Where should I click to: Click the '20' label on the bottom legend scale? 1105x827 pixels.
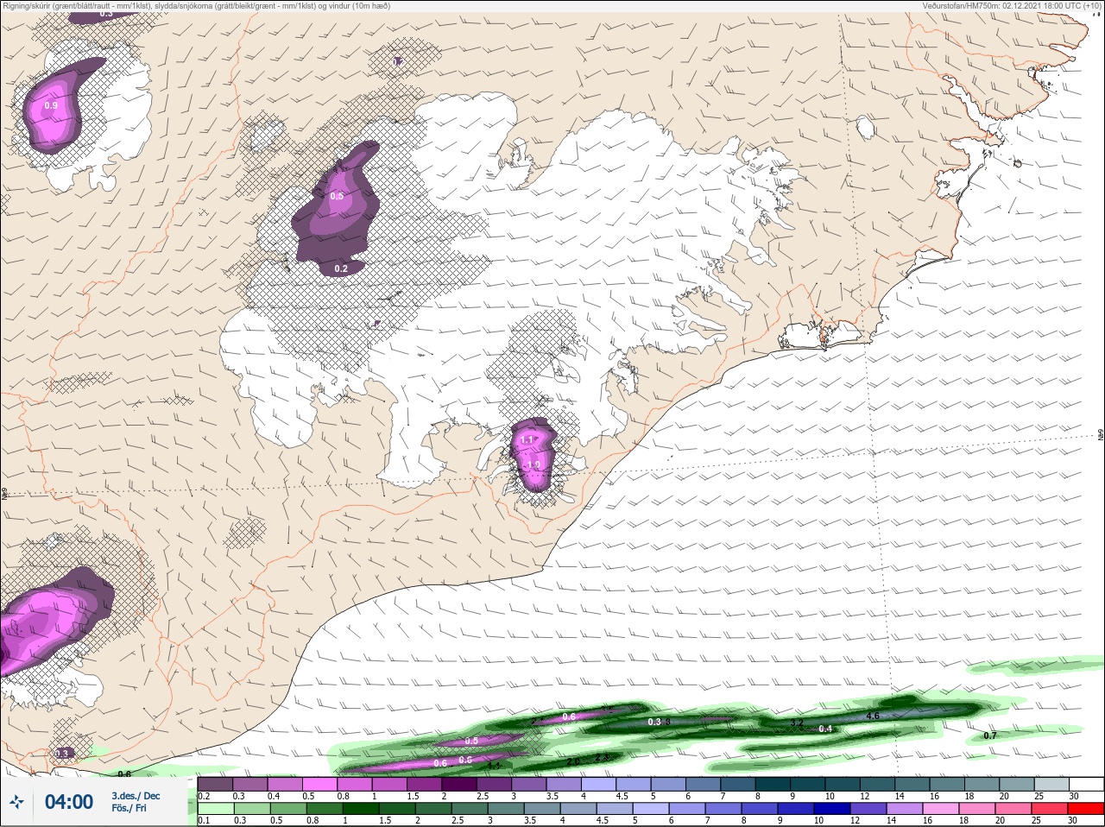pos(1001,820)
